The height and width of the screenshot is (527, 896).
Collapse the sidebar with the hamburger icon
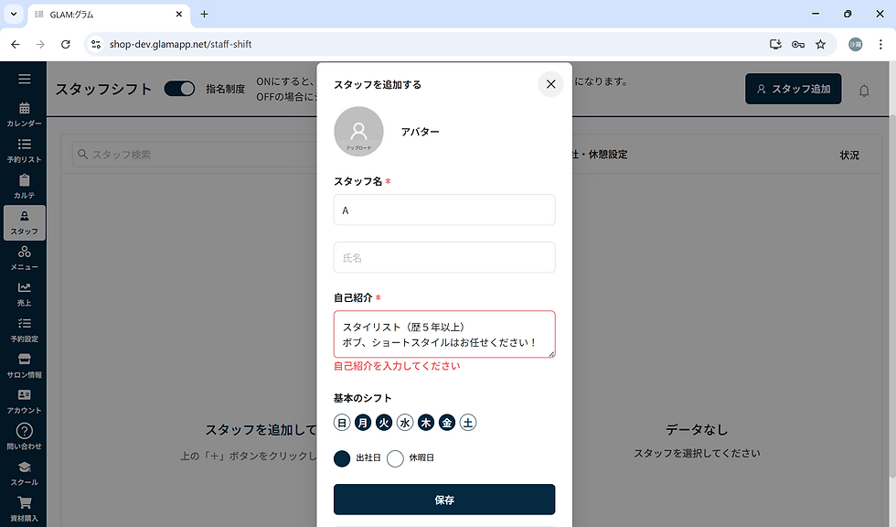(24, 79)
